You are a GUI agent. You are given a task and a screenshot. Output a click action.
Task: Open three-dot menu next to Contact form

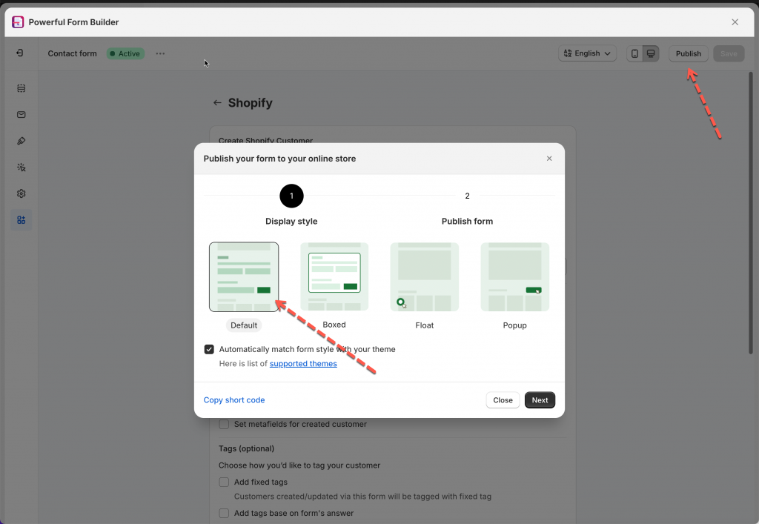pyautogui.click(x=161, y=53)
